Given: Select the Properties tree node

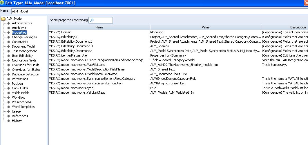Looking at the screenshot, I should 19,32.
